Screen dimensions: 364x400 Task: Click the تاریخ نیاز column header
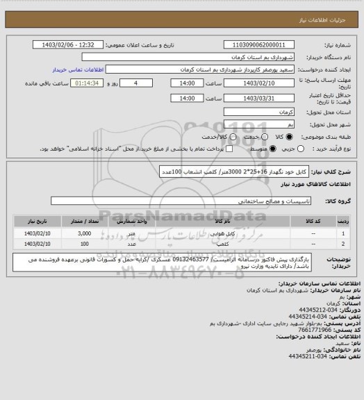click(38, 221)
